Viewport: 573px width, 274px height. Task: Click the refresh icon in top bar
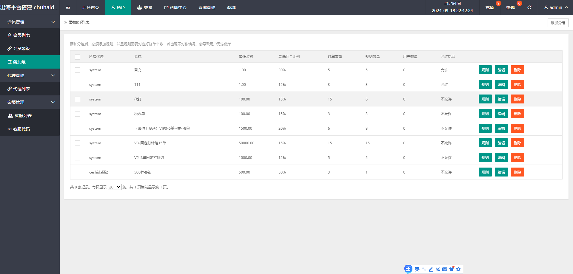point(529,7)
